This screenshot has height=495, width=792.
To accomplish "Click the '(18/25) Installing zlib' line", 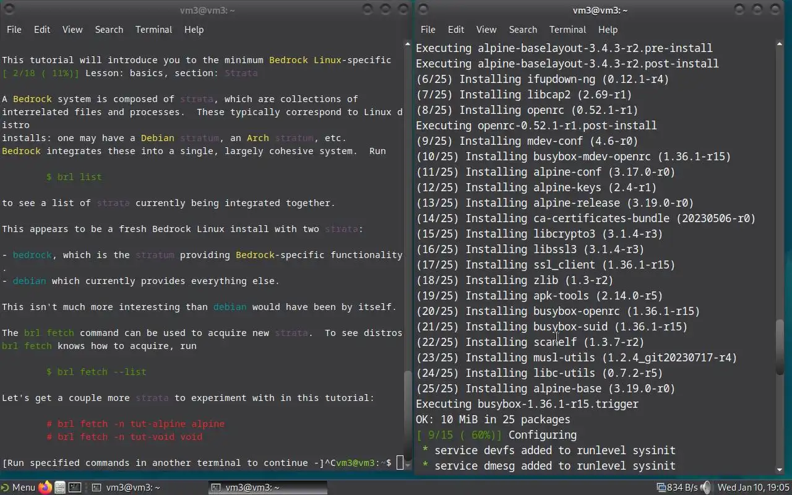I will point(515,280).
